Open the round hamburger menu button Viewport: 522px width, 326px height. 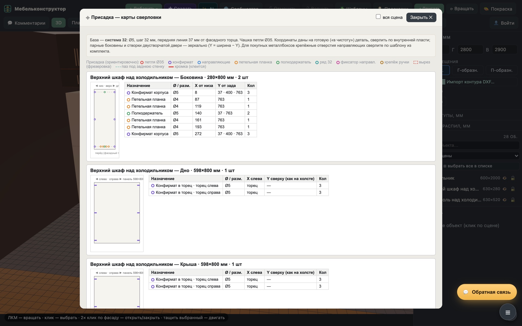508,312
